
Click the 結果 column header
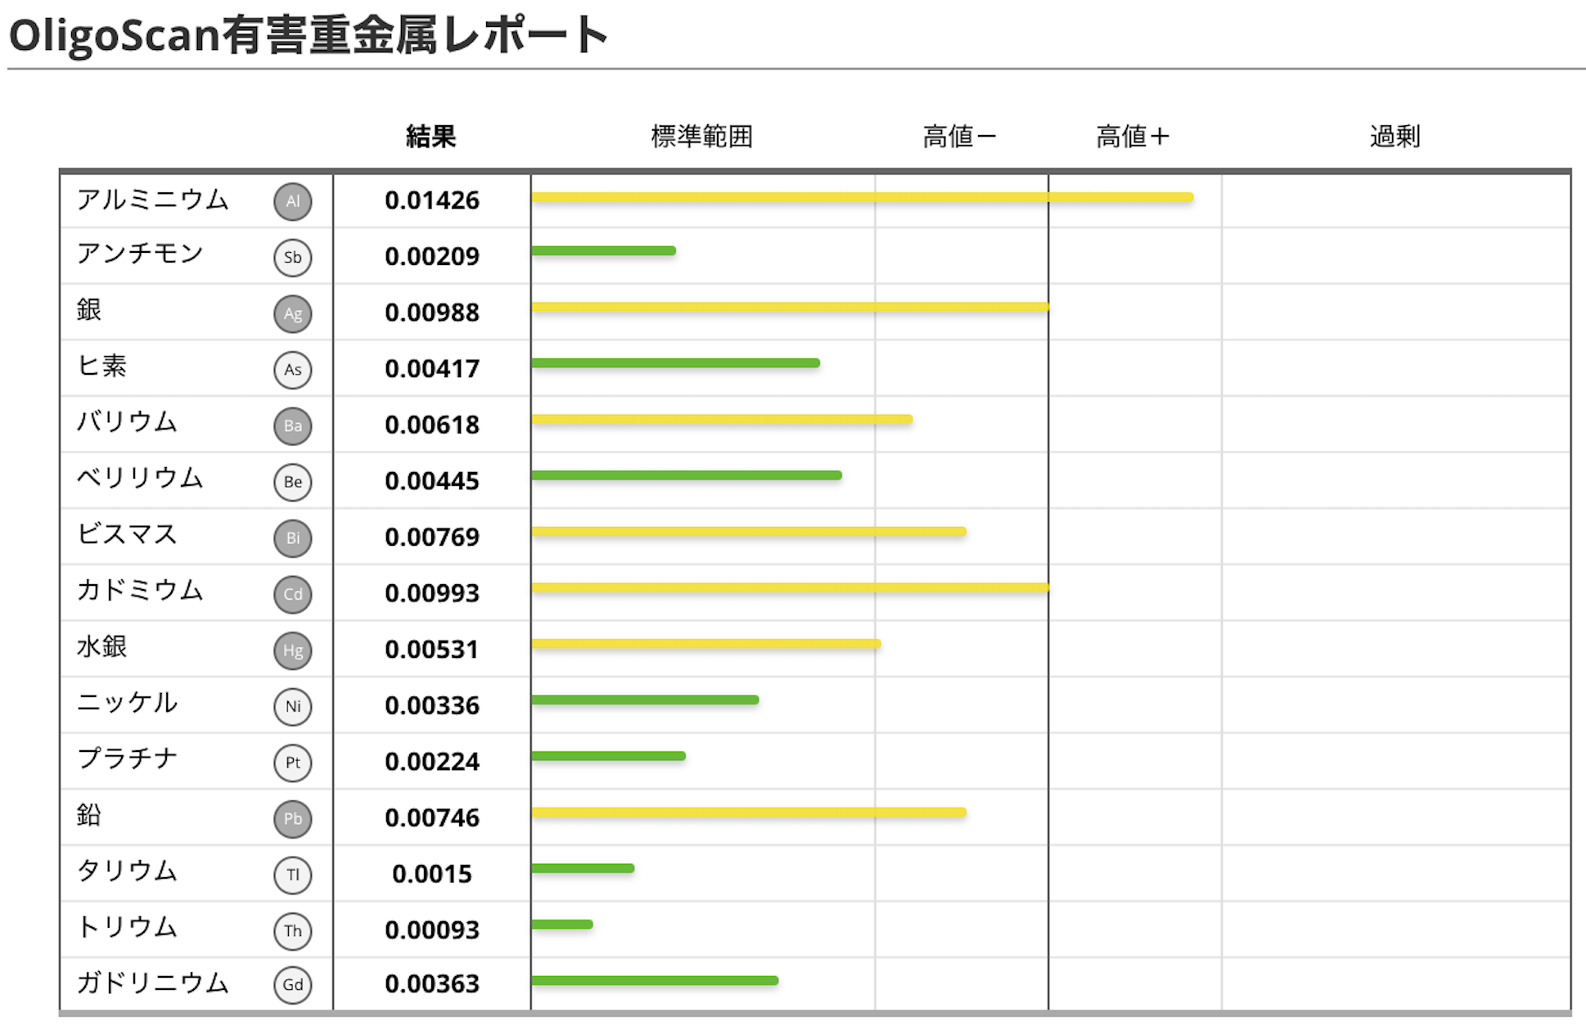[430, 136]
